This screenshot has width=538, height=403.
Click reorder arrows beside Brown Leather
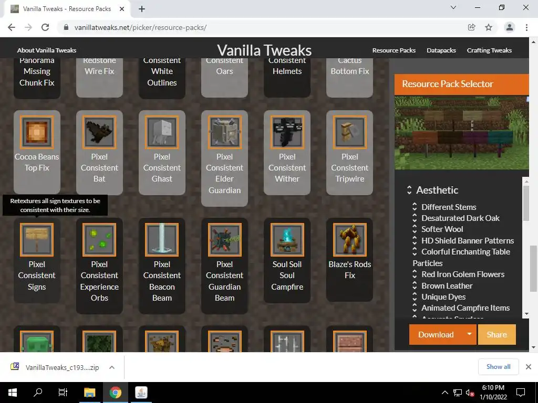pyautogui.click(x=415, y=285)
